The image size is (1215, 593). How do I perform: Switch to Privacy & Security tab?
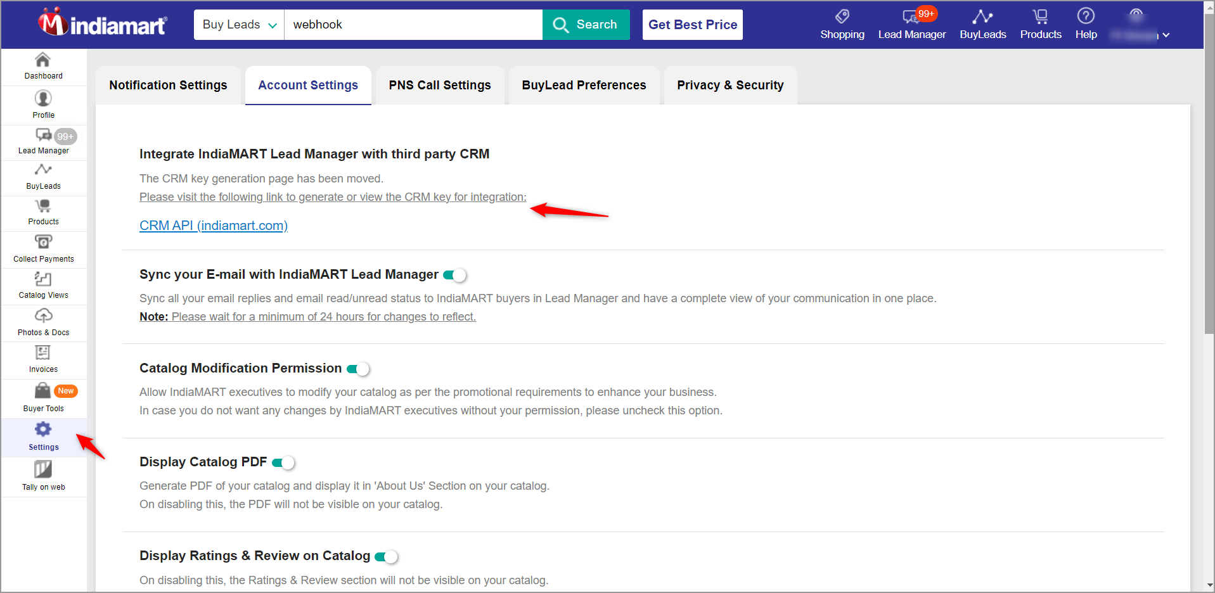[730, 85]
